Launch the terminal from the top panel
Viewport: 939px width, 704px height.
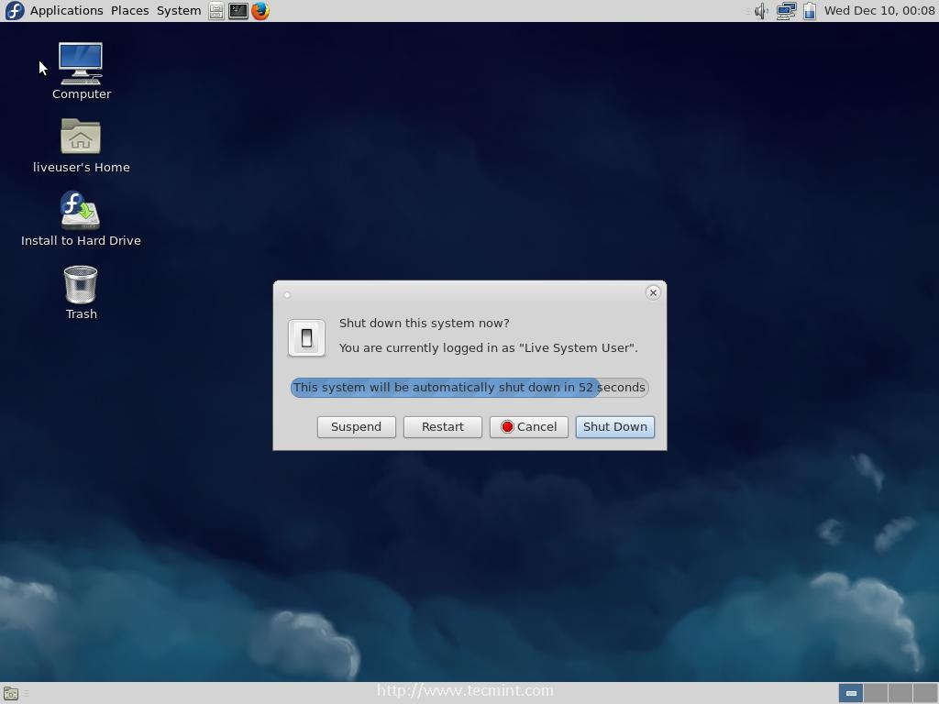(238, 11)
